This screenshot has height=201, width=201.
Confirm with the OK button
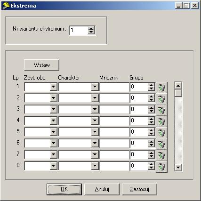coord(64,189)
